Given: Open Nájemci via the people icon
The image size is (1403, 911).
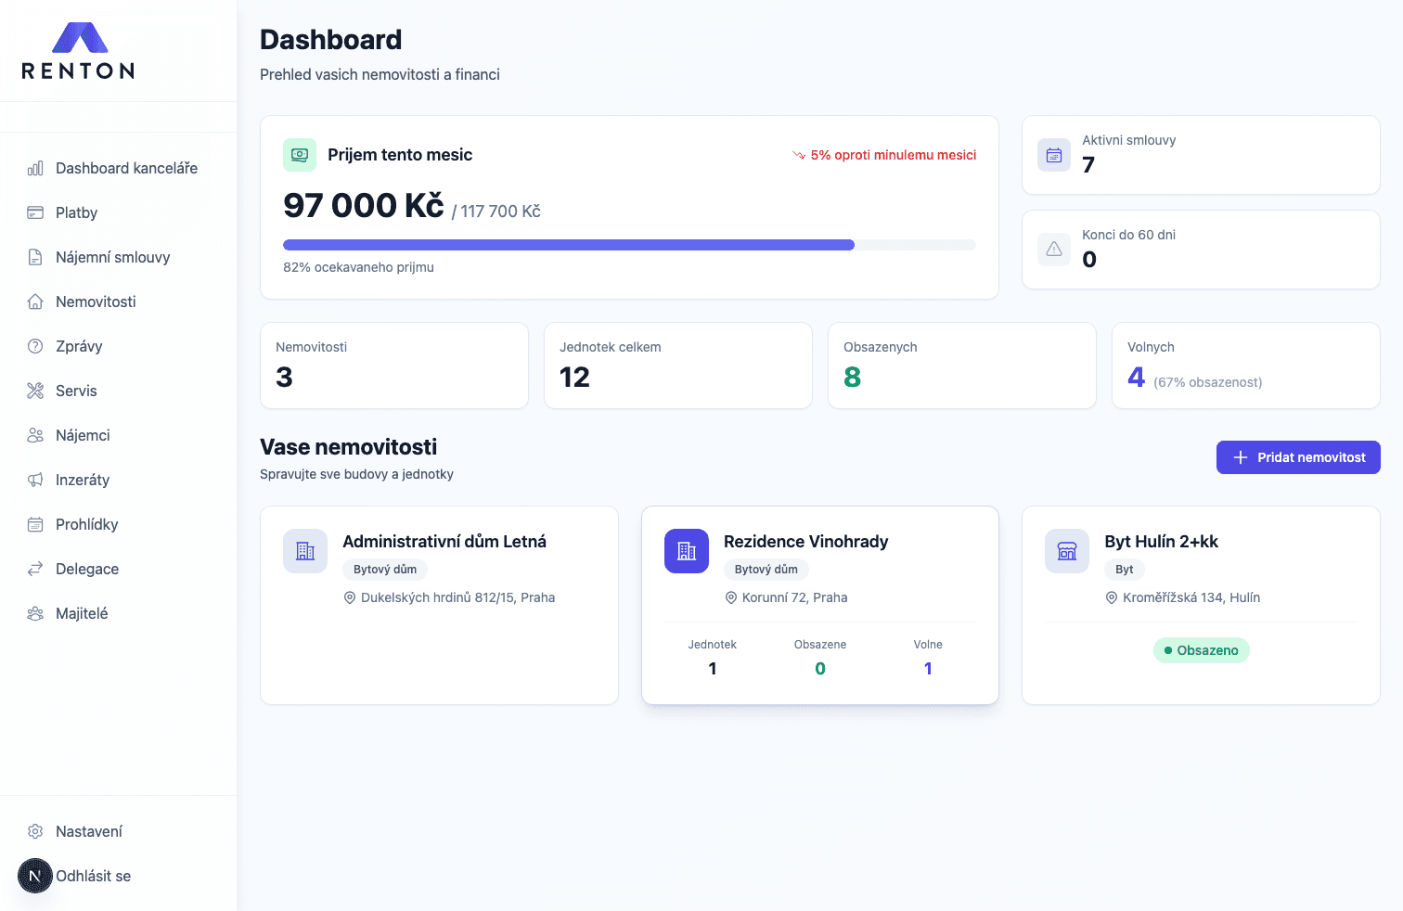Looking at the screenshot, I should (x=34, y=435).
